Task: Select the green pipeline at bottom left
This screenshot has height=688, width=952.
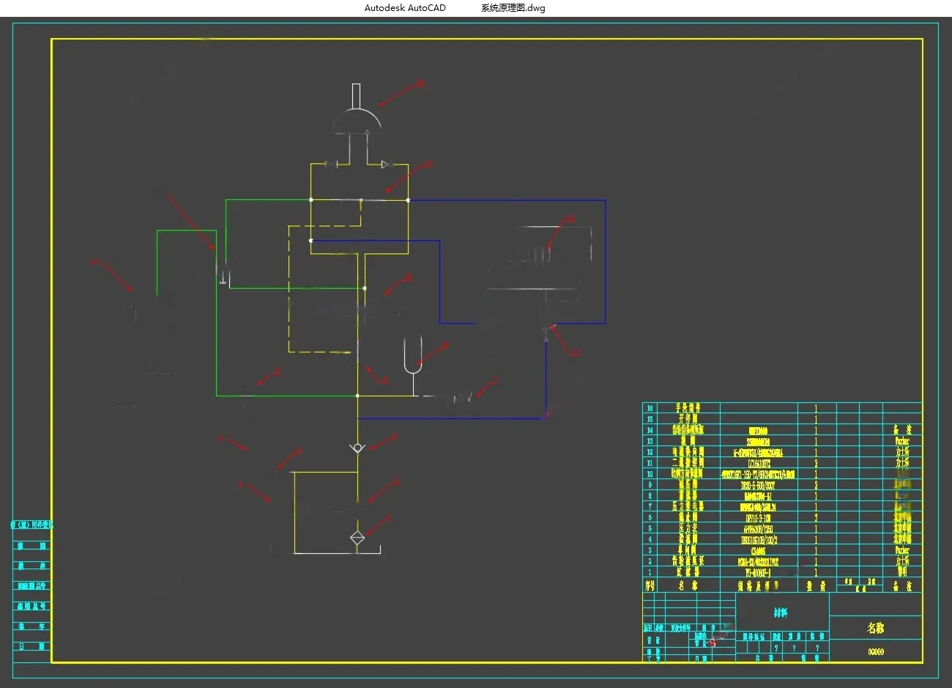Action: coord(286,396)
